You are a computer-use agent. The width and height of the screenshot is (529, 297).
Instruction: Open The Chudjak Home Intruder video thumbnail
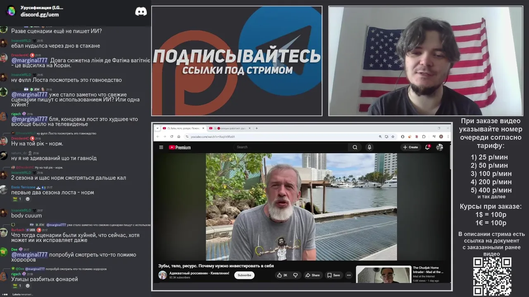(x=384, y=275)
